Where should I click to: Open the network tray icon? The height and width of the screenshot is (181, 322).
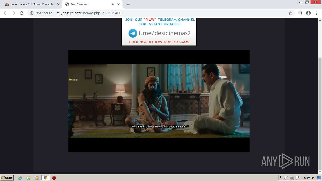pos(292,178)
